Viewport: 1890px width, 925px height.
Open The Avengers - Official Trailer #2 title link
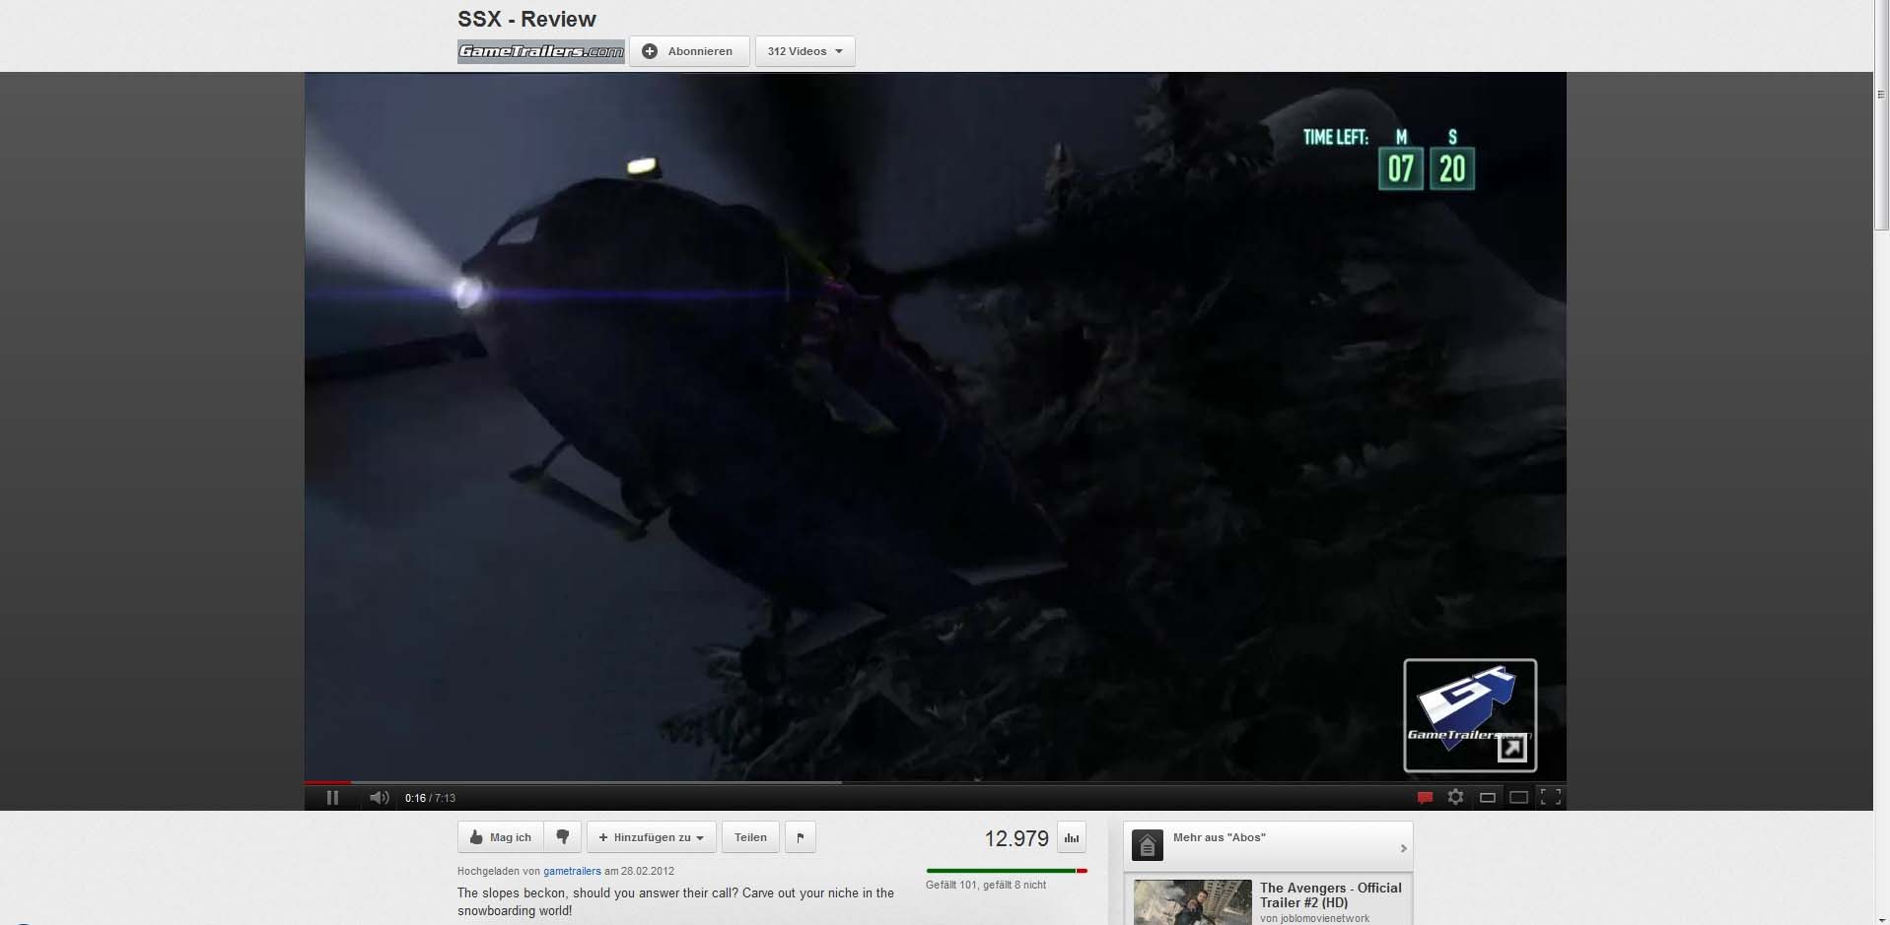(x=1330, y=894)
